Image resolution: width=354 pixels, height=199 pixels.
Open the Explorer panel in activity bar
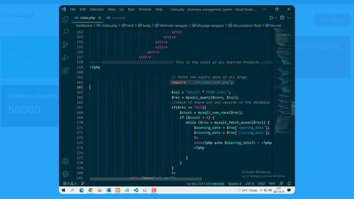coord(65,19)
